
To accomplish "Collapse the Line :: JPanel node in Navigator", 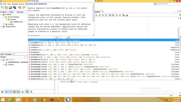I will pyautogui.click(x=1, y=60).
